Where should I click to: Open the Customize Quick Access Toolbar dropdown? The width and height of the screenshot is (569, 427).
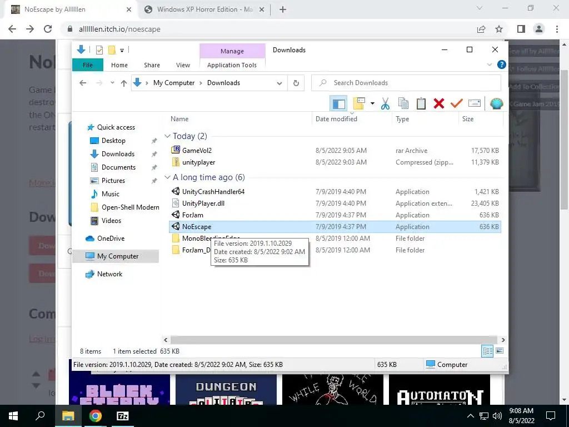click(122, 51)
